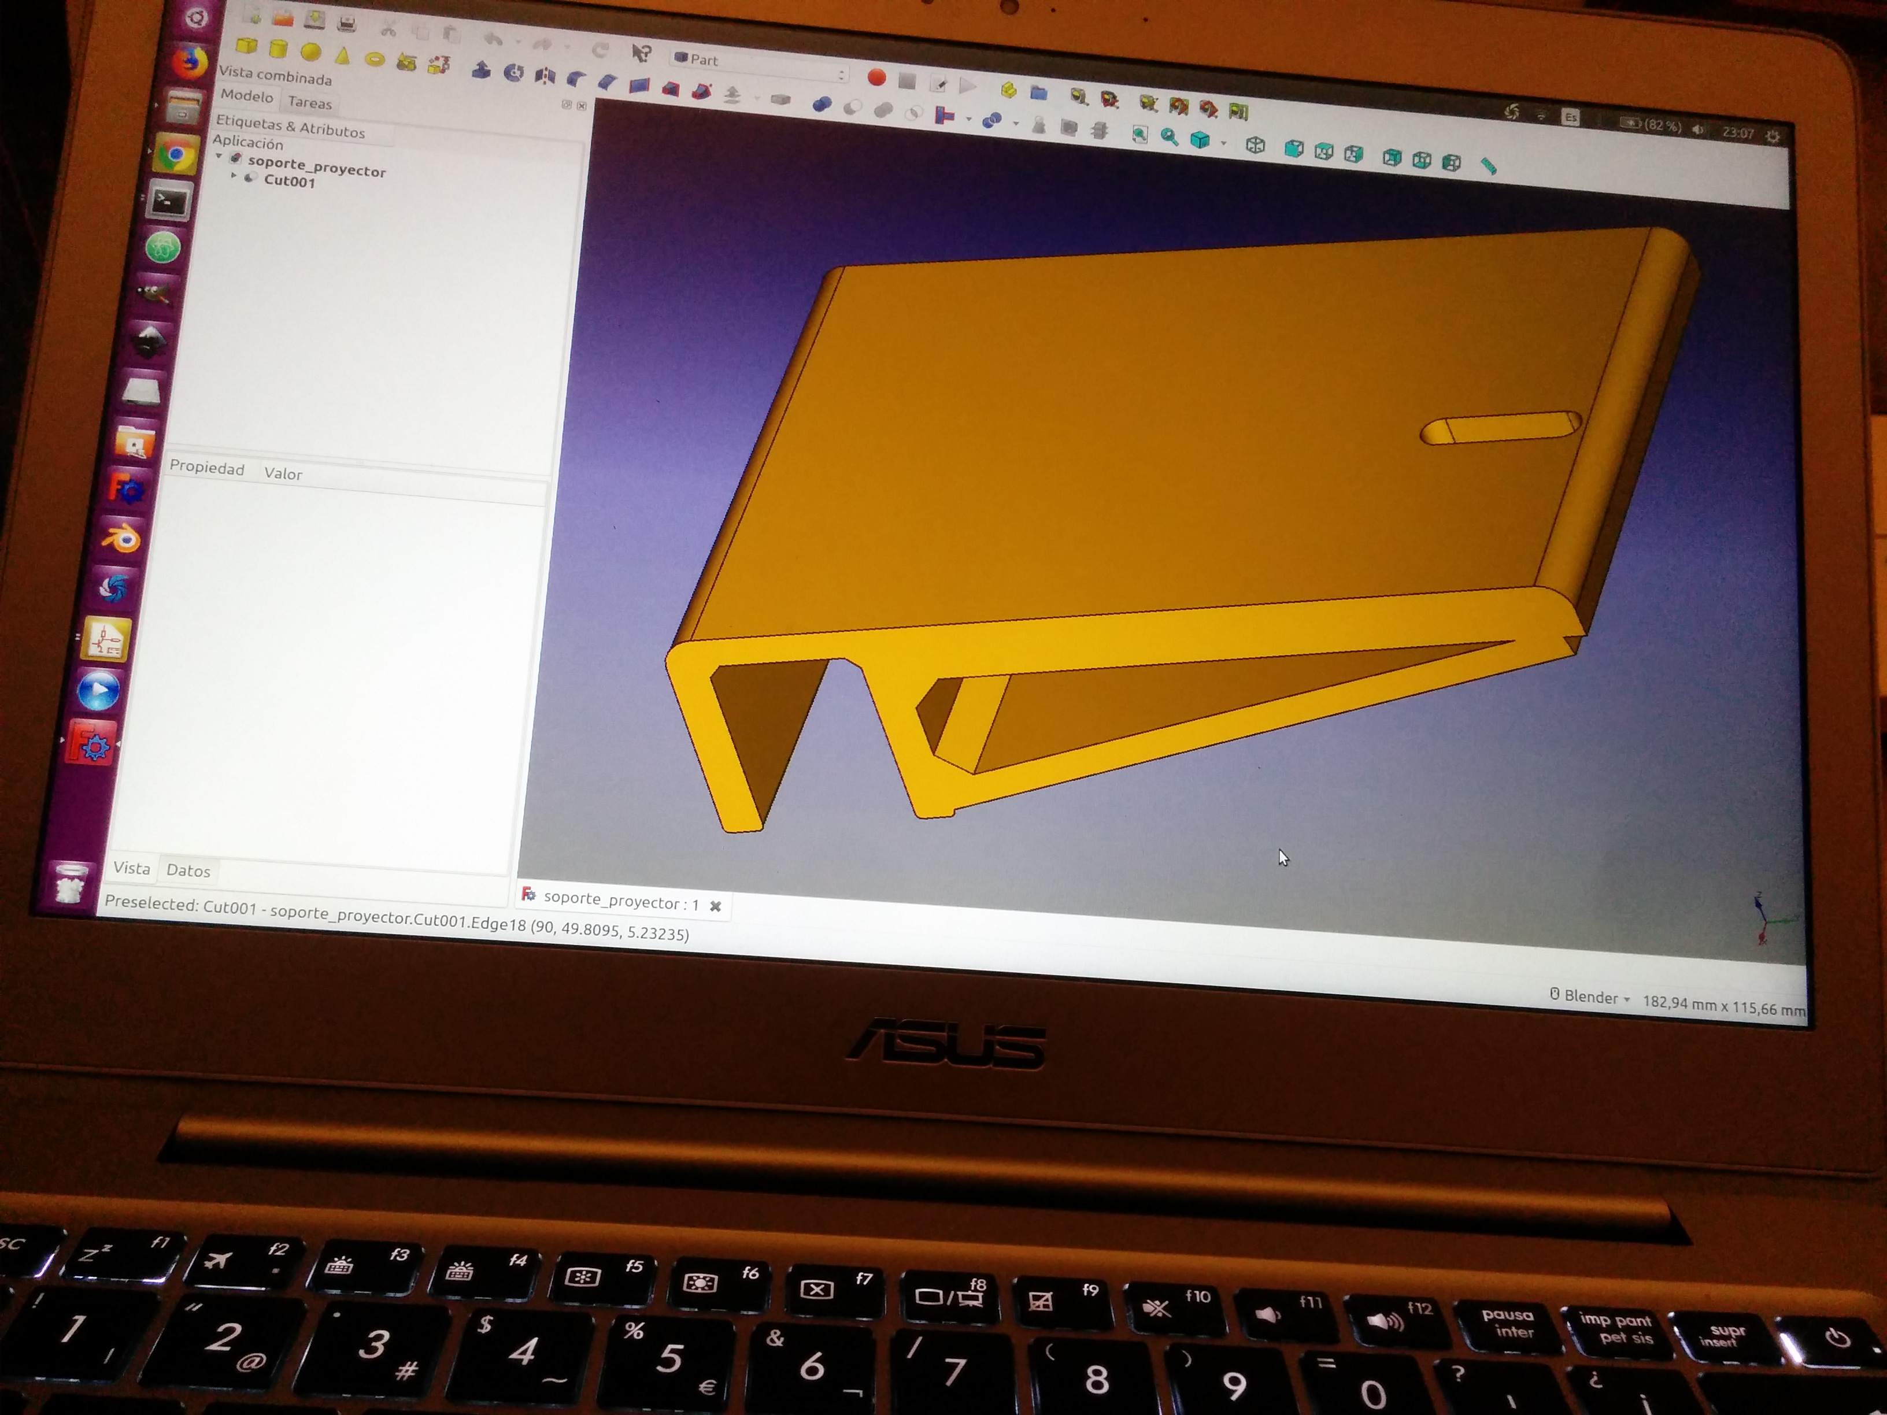Switch to the Datos property tab
Image resolution: width=1887 pixels, height=1415 pixels.
[x=188, y=870]
